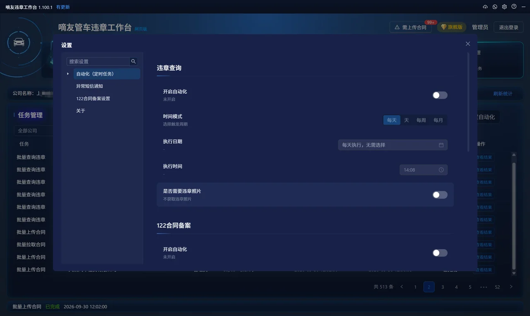Expand the arrow beside 自动化（定时任务）
This screenshot has width=530, height=316.
click(x=68, y=74)
